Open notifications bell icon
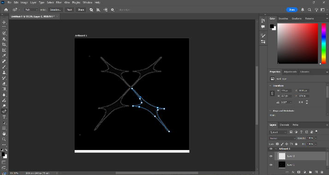The height and width of the screenshot is (175, 329). tap(303, 10)
